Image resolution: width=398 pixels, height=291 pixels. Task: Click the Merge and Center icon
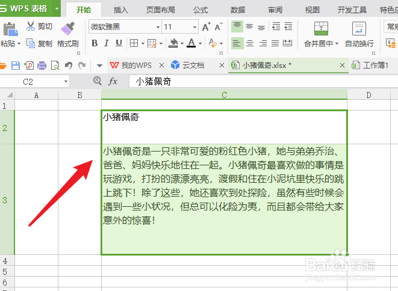click(321, 28)
